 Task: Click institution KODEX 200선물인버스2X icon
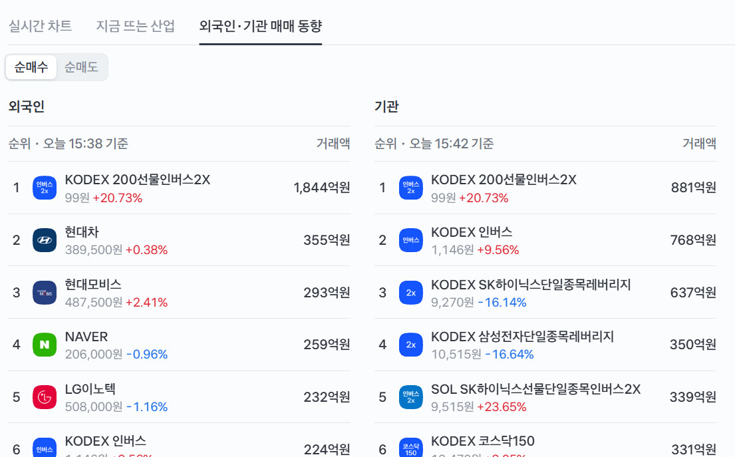point(410,188)
